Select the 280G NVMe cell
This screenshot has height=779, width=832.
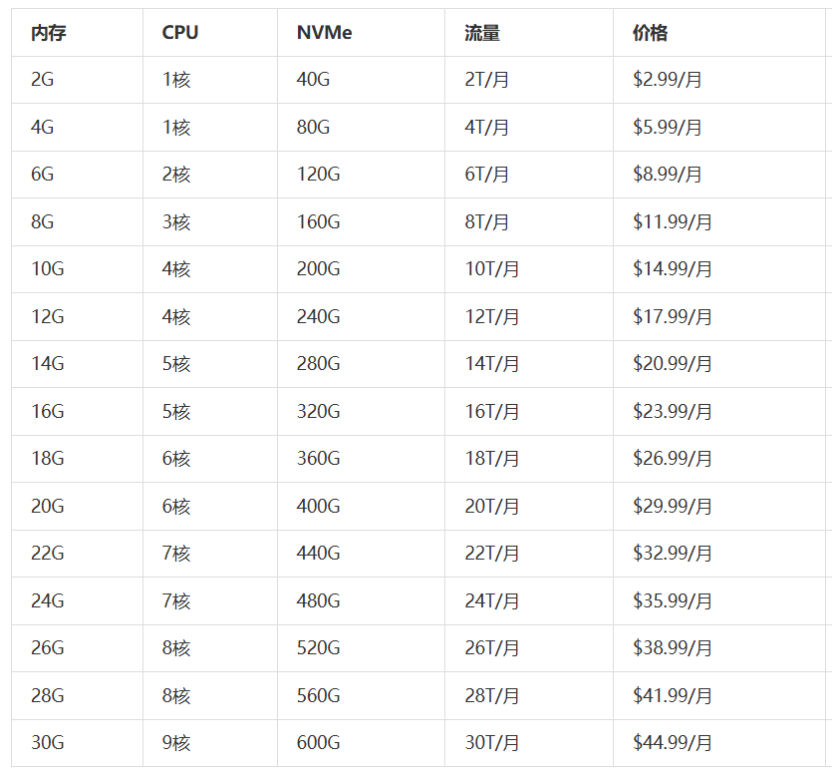318,364
